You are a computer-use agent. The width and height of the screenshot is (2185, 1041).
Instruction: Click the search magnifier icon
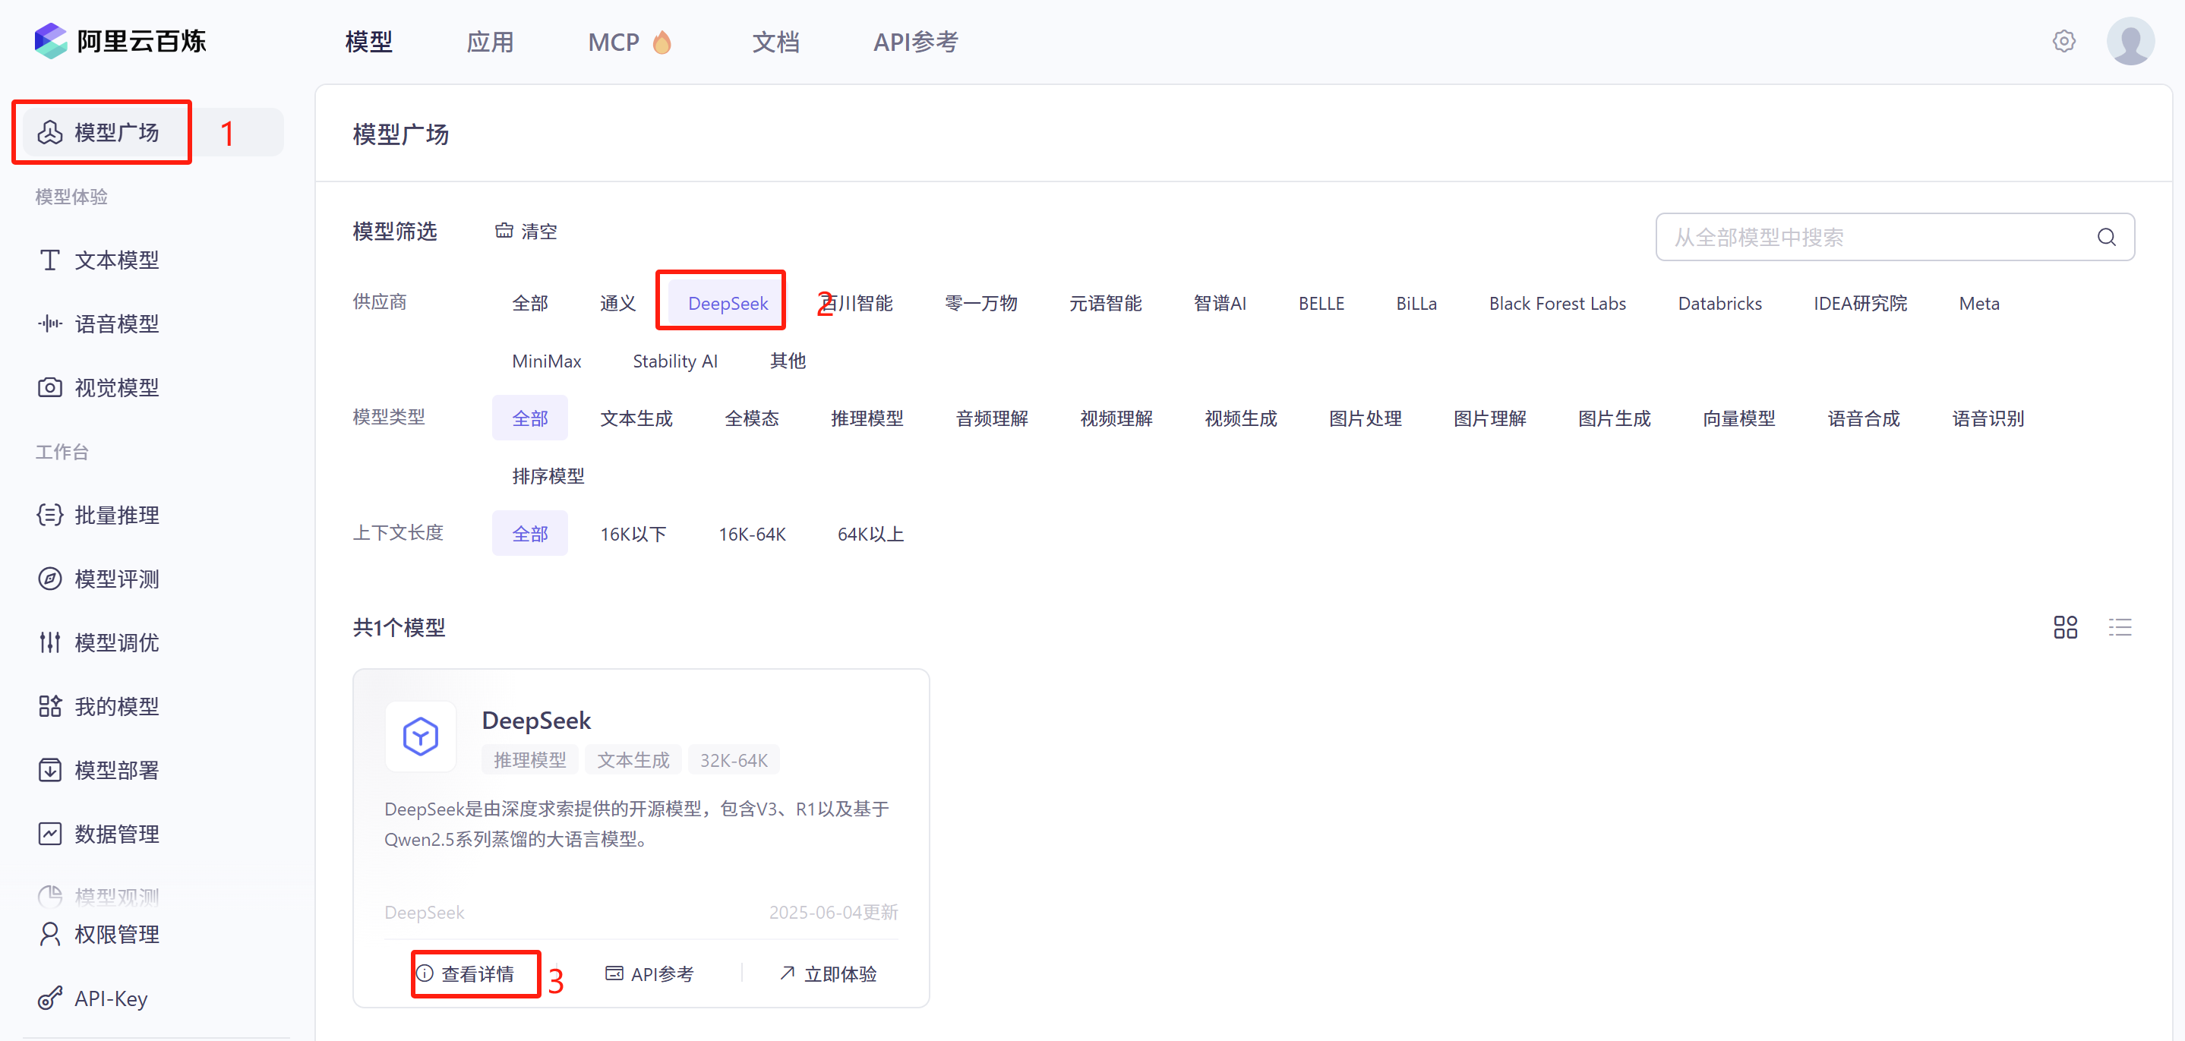click(x=2106, y=238)
